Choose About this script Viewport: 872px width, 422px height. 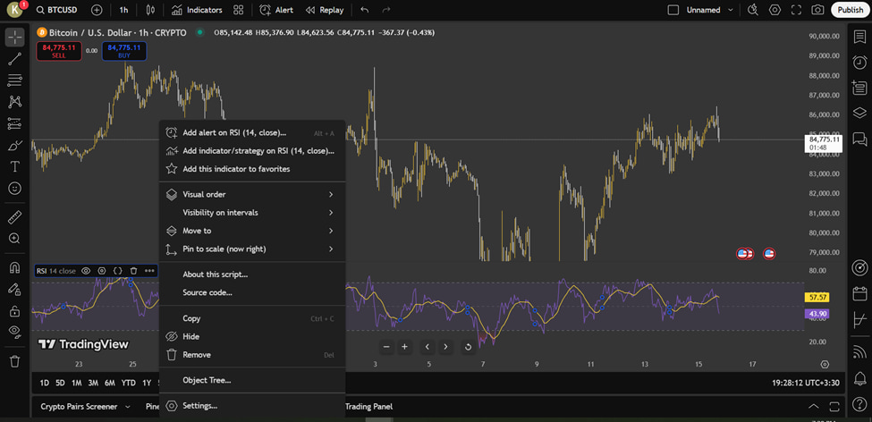pyautogui.click(x=252, y=274)
